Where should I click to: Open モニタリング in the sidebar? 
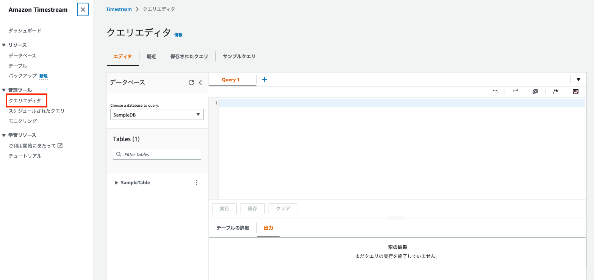click(23, 121)
